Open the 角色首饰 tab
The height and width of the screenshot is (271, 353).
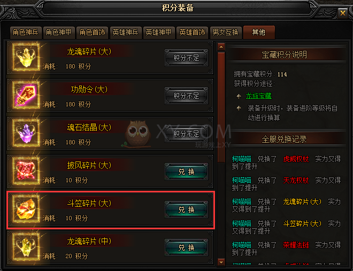pyautogui.click(x=92, y=33)
